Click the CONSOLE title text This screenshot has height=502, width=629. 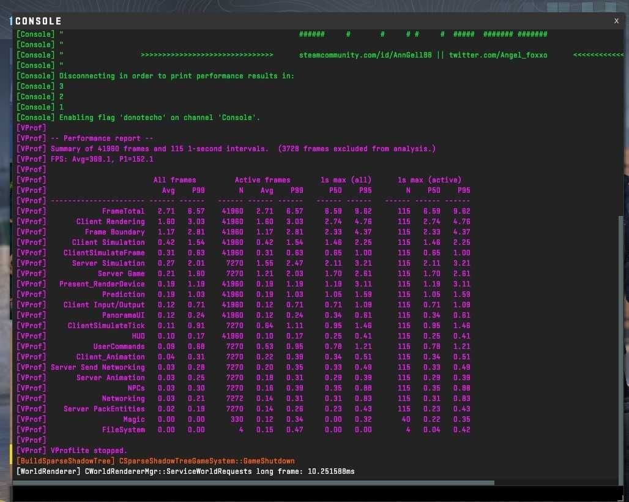point(38,21)
